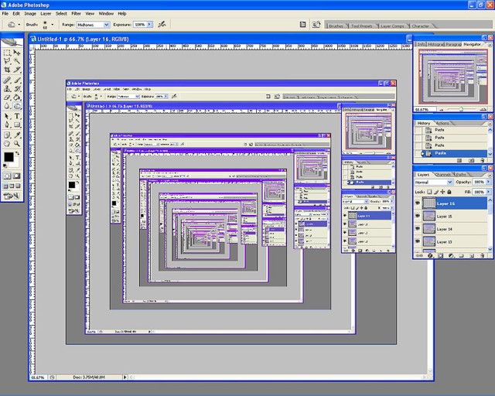
Task: Click the foreground color swatch
Action: [x=9, y=157]
